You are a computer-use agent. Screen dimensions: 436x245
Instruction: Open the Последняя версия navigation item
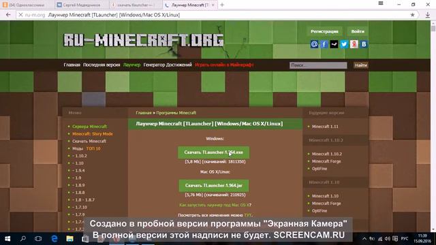pyautogui.click(x=102, y=65)
